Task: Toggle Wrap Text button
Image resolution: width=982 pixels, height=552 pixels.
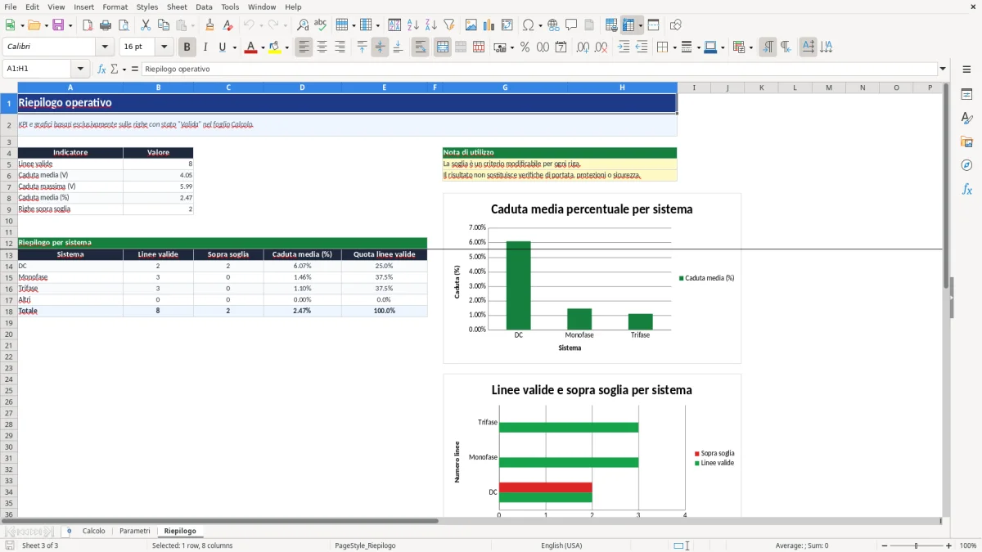Action: [x=421, y=47]
